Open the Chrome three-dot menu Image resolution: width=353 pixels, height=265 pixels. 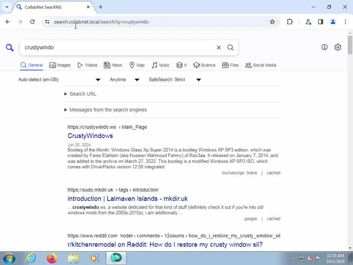click(345, 22)
